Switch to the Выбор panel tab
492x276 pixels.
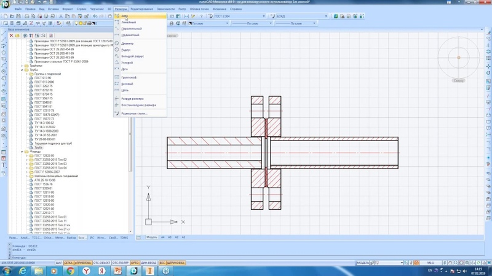pos(71,238)
